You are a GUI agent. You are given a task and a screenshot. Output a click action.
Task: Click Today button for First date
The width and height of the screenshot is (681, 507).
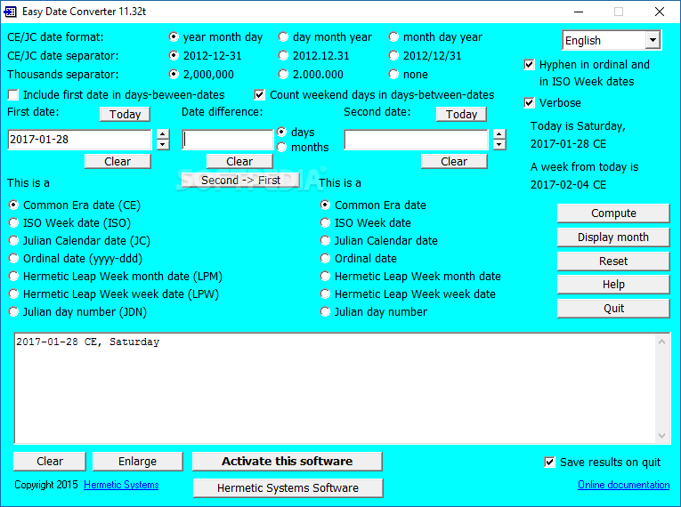pyautogui.click(x=126, y=114)
